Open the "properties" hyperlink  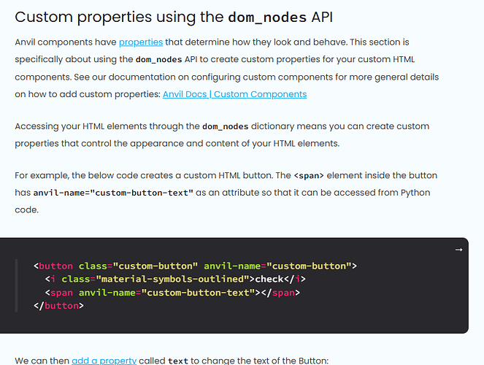(x=141, y=42)
